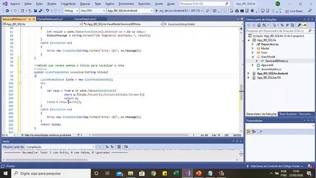The width and height of the screenshot is (316, 178).
Task: Select ServicesBDNota.cs in Solution Explorer
Action: click(276, 61)
